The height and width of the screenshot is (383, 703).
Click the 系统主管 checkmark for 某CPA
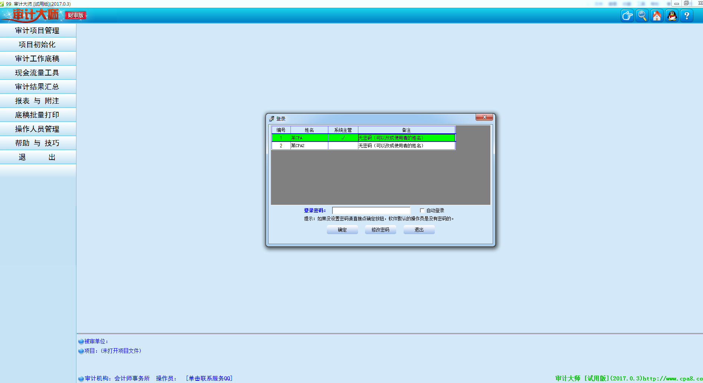(x=343, y=138)
